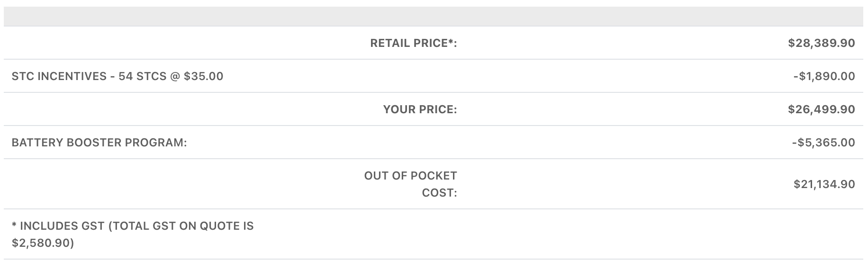Click the asterisk after RETAIL PRICE
This screenshot has width=868, height=270.
pyautogui.click(x=451, y=42)
